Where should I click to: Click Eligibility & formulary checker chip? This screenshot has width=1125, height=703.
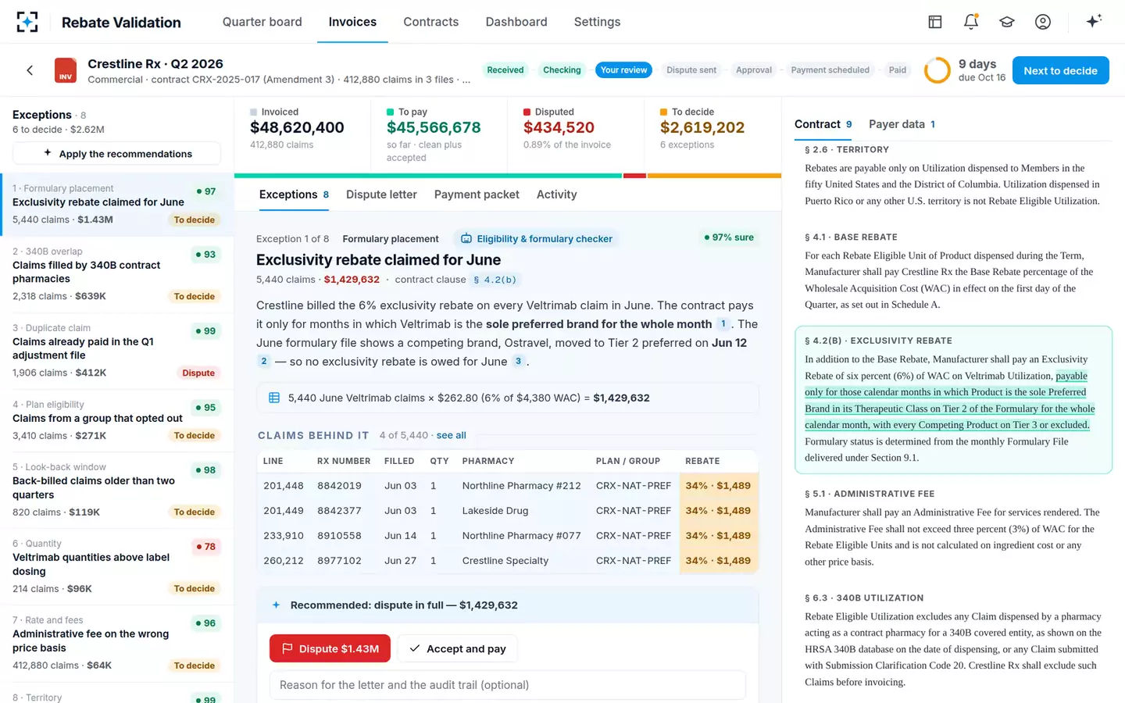coord(536,238)
